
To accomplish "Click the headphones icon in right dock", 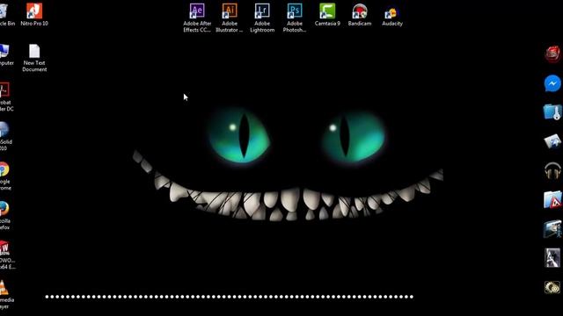I will coord(552,170).
